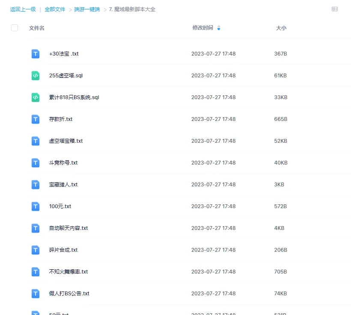
Task: Click size value 367B
Action: coord(280,54)
